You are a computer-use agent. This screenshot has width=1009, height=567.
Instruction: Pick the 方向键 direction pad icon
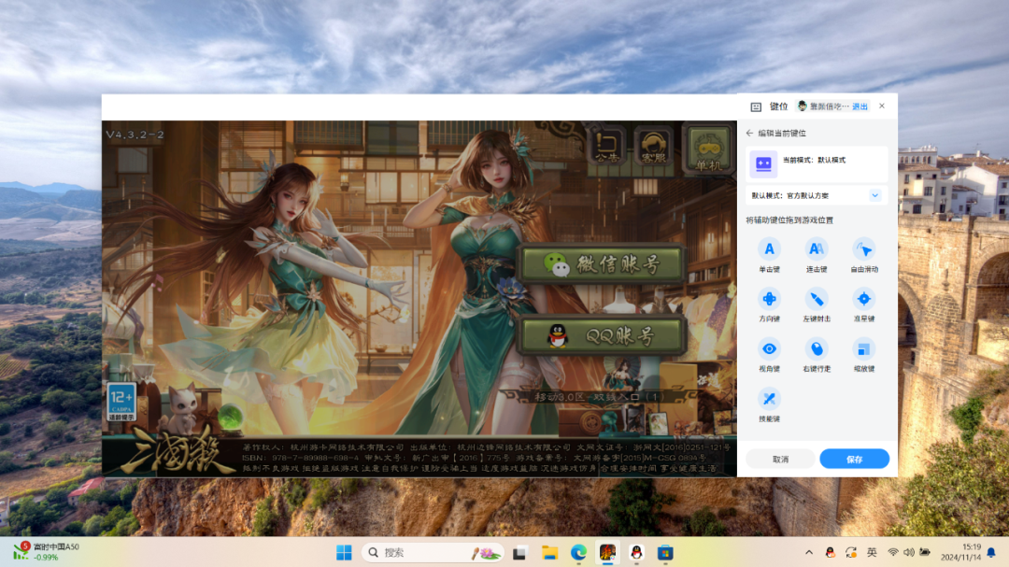pyautogui.click(x=769, y=299)
